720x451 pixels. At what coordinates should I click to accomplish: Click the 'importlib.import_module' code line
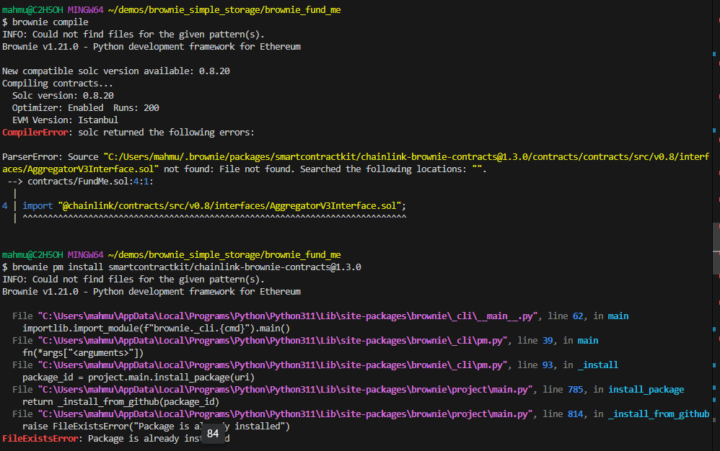pos(156,329)
